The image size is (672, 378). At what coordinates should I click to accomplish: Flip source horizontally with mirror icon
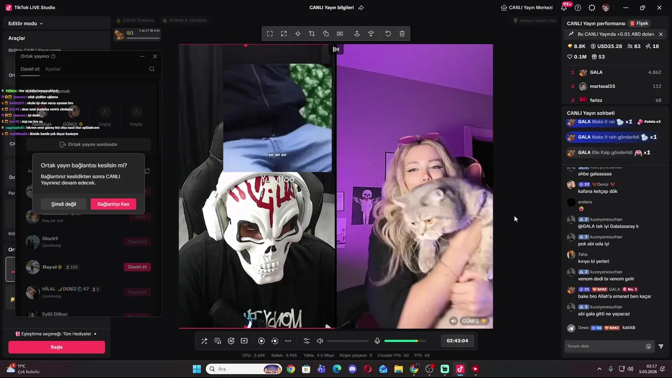point(340,34)
